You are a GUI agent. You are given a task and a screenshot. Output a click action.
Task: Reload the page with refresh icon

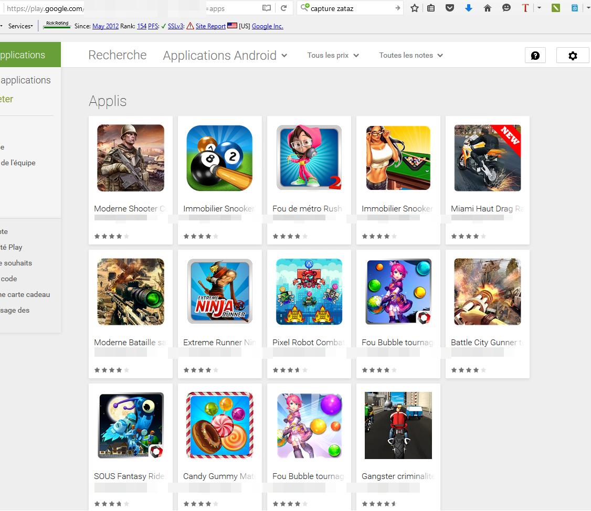pos(284,8)
